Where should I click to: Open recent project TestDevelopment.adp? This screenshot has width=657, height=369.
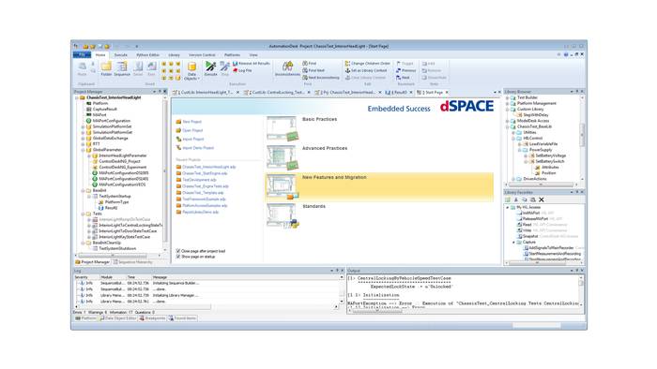coord(199,180)
